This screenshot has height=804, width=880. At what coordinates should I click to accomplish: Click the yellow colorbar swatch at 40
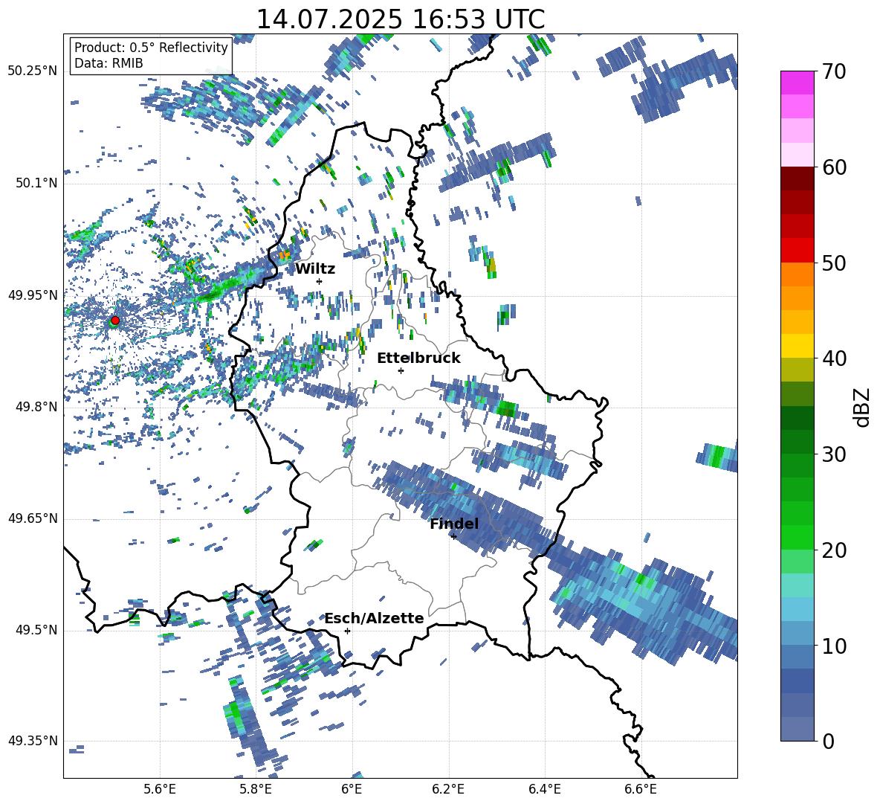797,346
